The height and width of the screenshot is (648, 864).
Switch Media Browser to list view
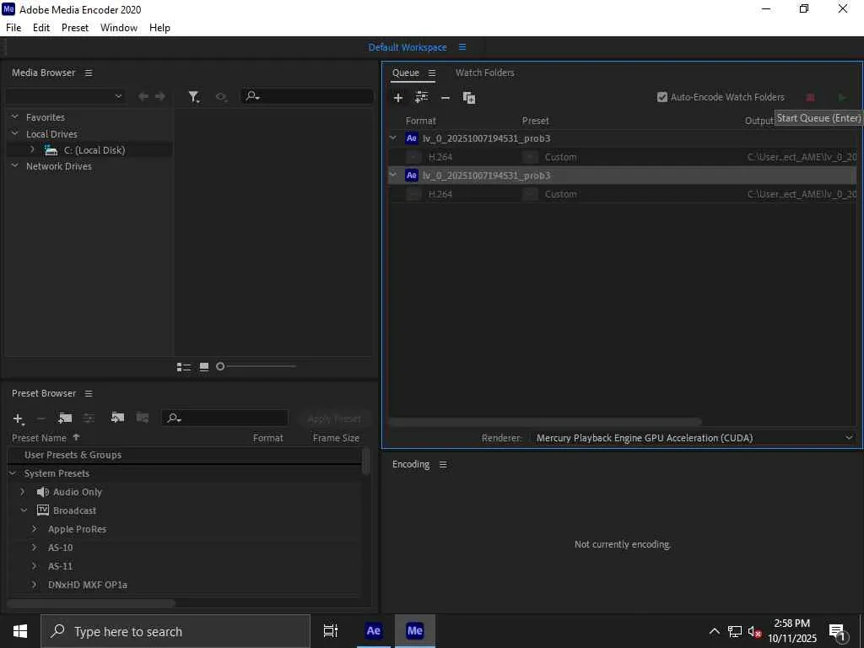pos(183,367)
